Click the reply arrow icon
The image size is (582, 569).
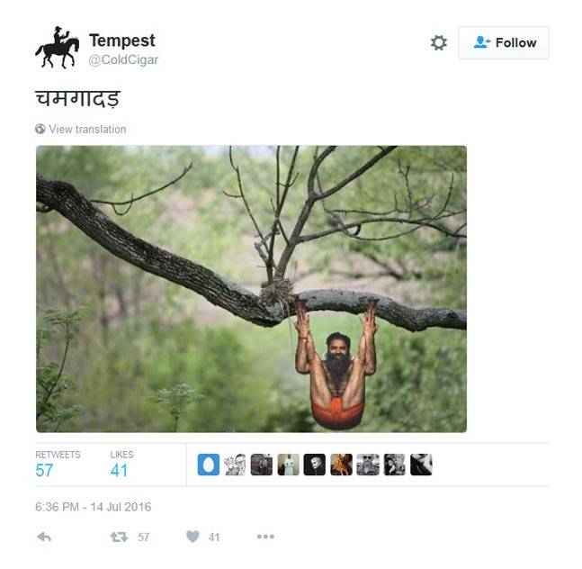(x=44, y=537)
